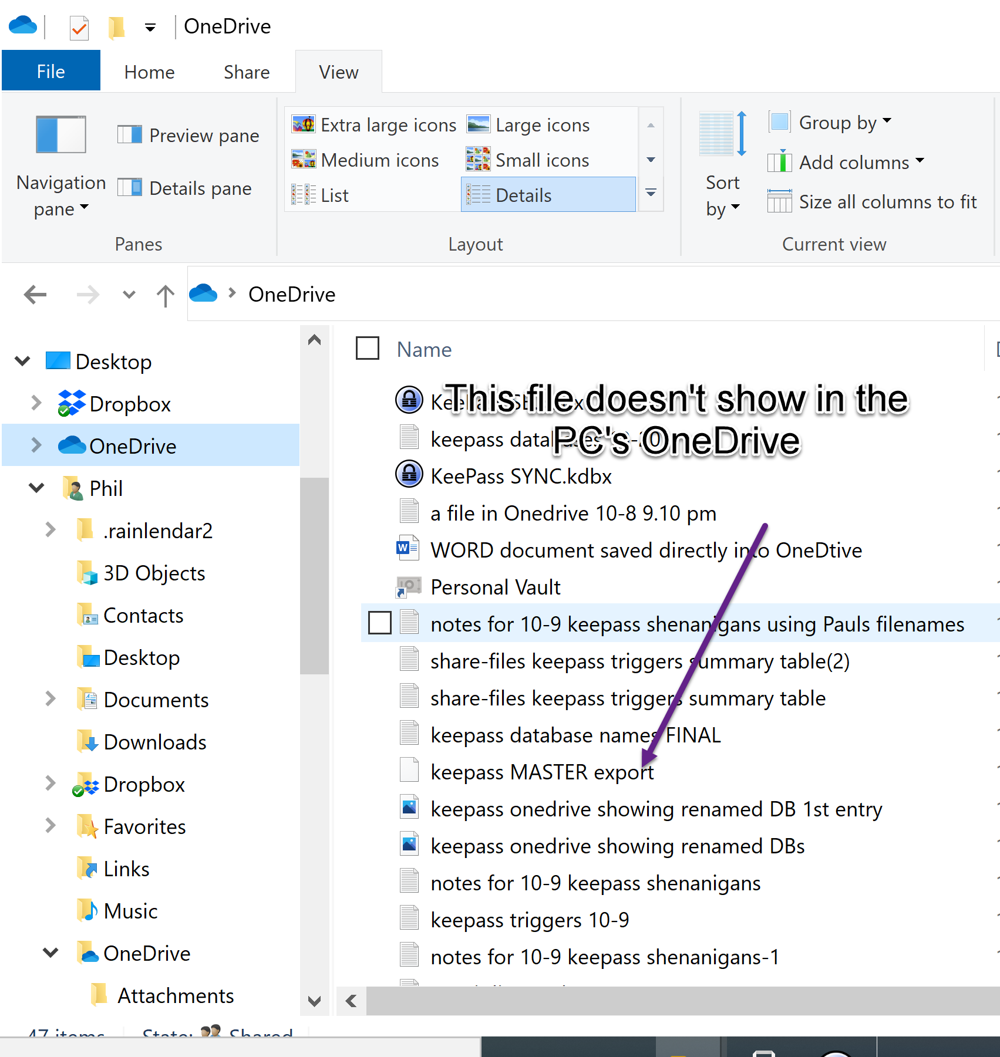1000x1057 pixels.
Task: Check the box for notes using Pauls filenames
Action: [379, 623]
